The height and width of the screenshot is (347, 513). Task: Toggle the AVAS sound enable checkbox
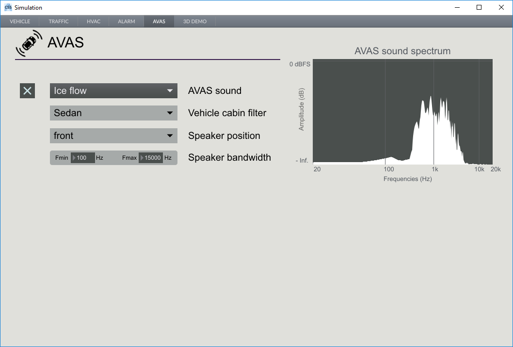pos(28,91)
